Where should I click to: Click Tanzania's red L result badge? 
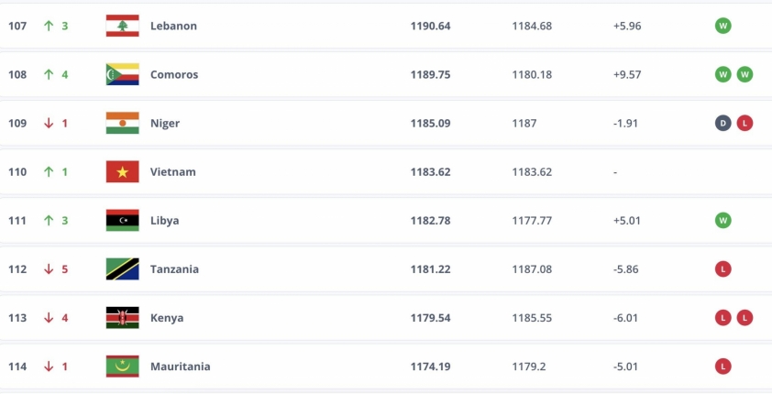click(x=722, y=269)
